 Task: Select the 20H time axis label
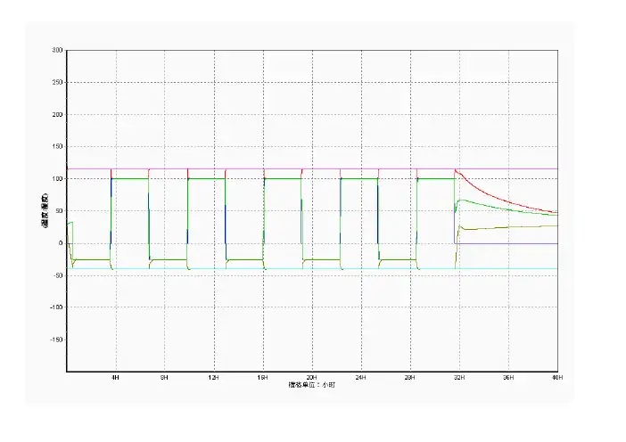pos(311,377)
